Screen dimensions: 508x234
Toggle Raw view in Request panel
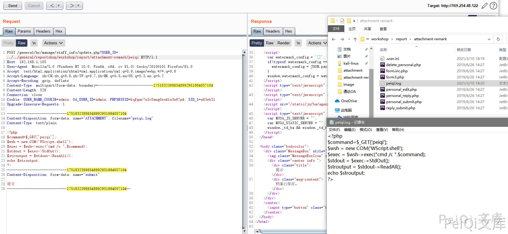(21, 43)
